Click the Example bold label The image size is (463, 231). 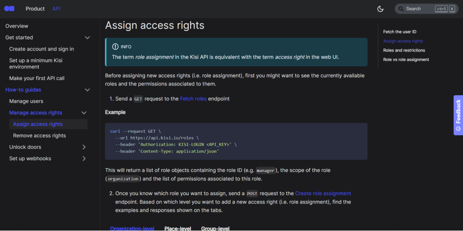(115, 112)
